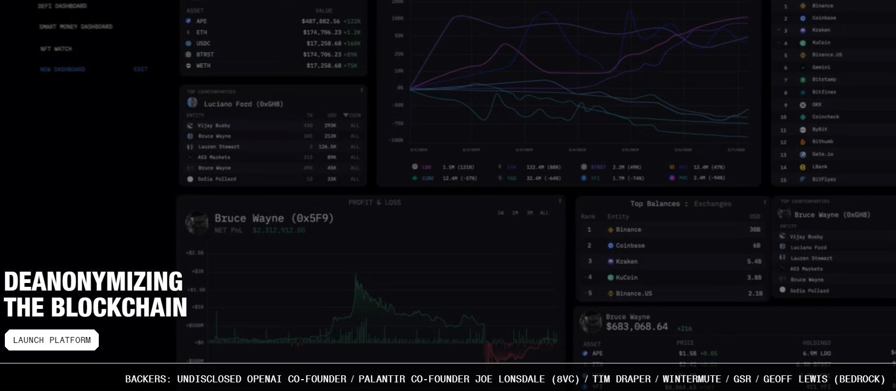This screenshot has width=896, height=391.
Task: Select the ALL time range in Profit & Loss
Action: [x=544, y=213]
